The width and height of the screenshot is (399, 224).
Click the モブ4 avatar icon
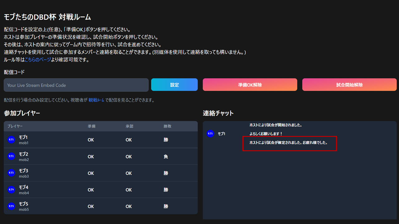pos(11,190)
